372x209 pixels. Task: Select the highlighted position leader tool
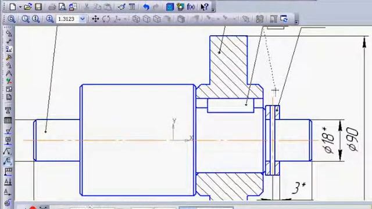point(8,161)
